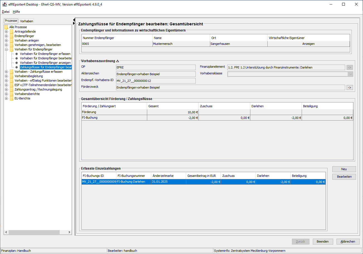
Task: Expand the Antragstellende tree node
Action: point(6,31)
